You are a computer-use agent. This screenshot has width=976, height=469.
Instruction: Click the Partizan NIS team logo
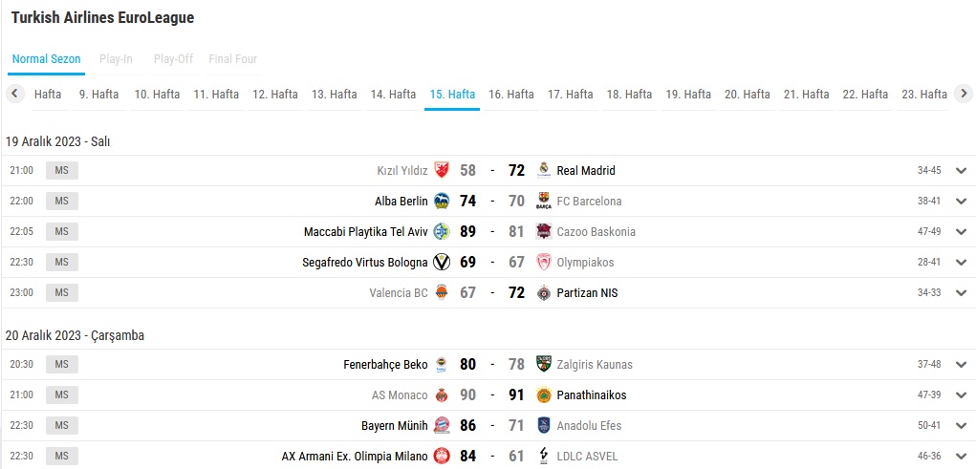(544, 293)
